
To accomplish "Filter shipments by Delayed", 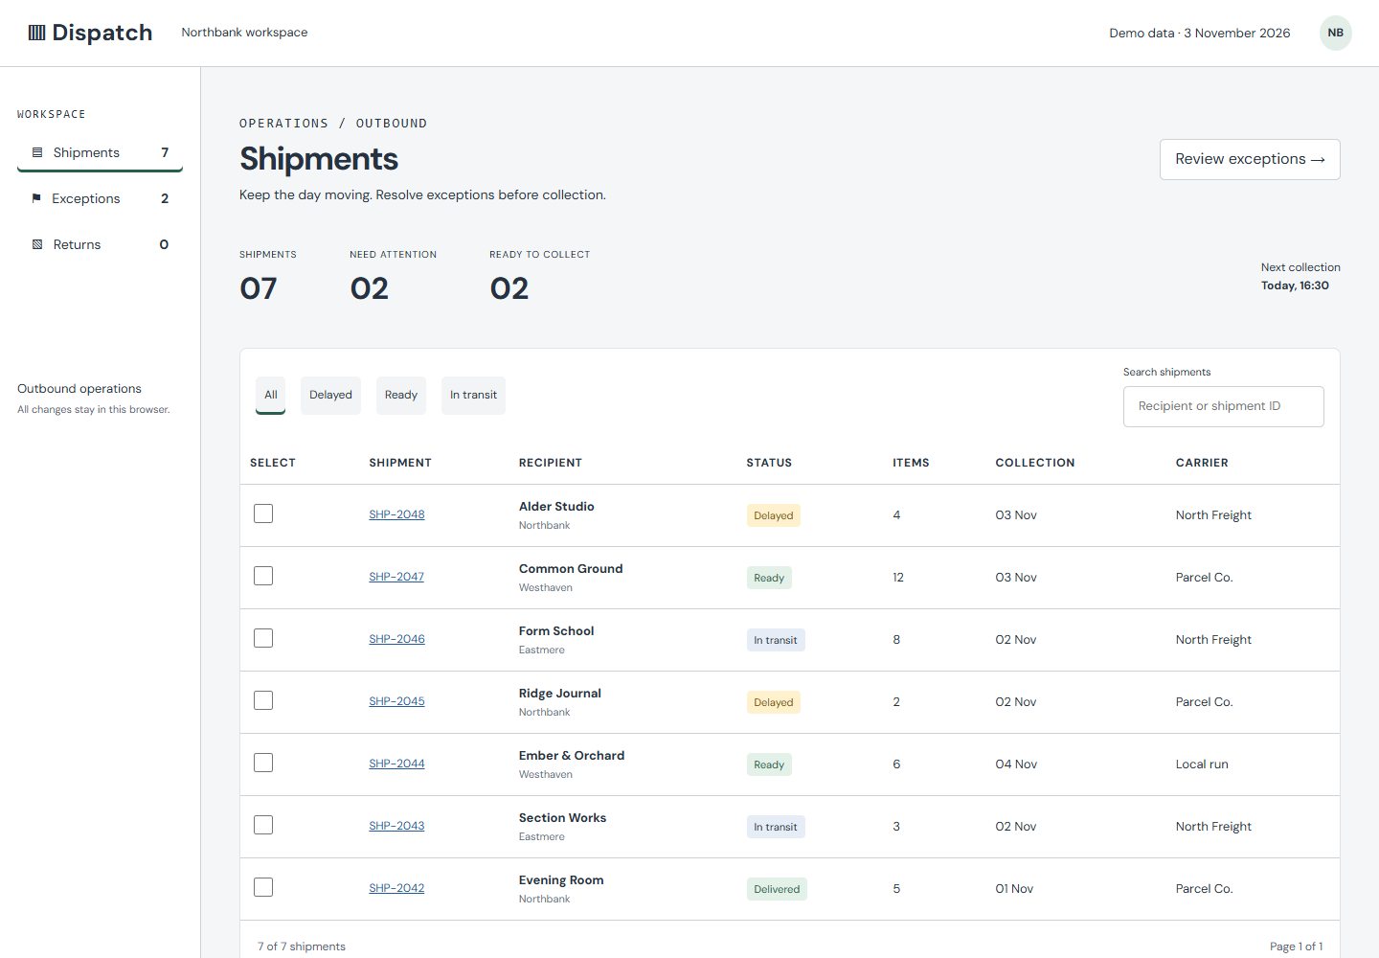I will [330, 395].
